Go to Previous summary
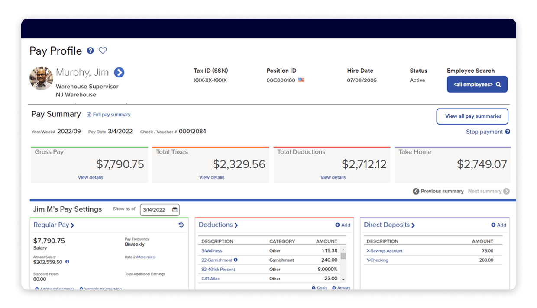 click(438, 191)
